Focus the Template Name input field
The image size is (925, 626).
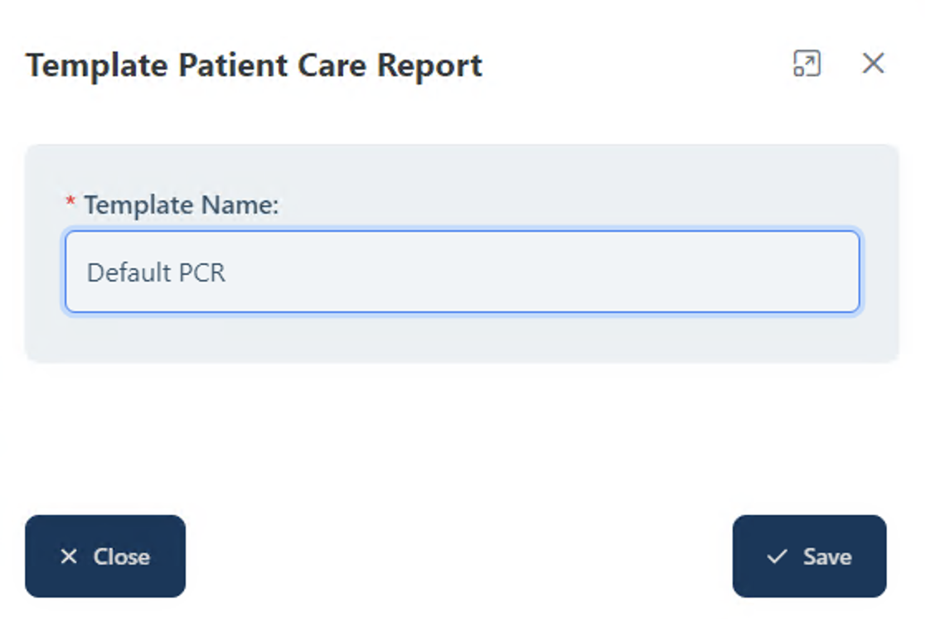click(x=462, y=272)
